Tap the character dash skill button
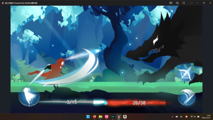 [x=29, y=97]
